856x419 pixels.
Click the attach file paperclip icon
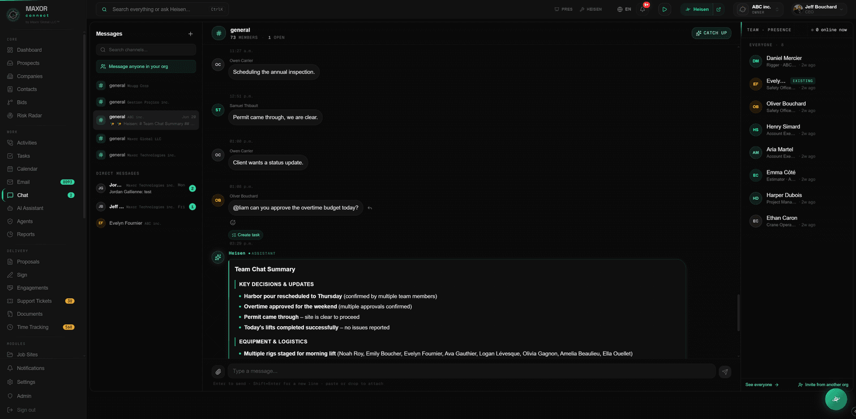pos(218,371)
